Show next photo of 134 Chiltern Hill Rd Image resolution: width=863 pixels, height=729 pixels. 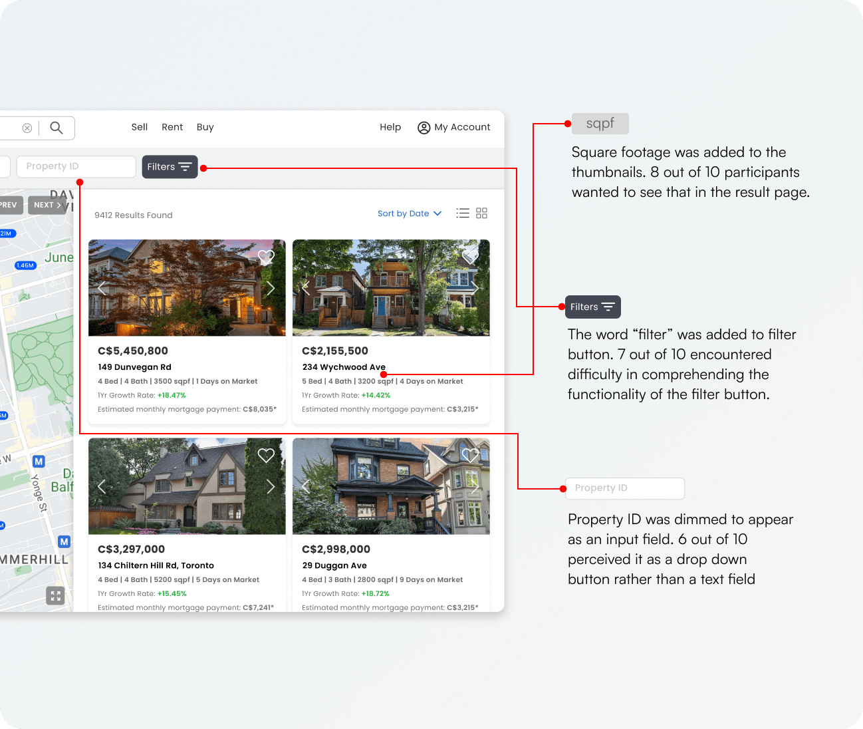271,486
